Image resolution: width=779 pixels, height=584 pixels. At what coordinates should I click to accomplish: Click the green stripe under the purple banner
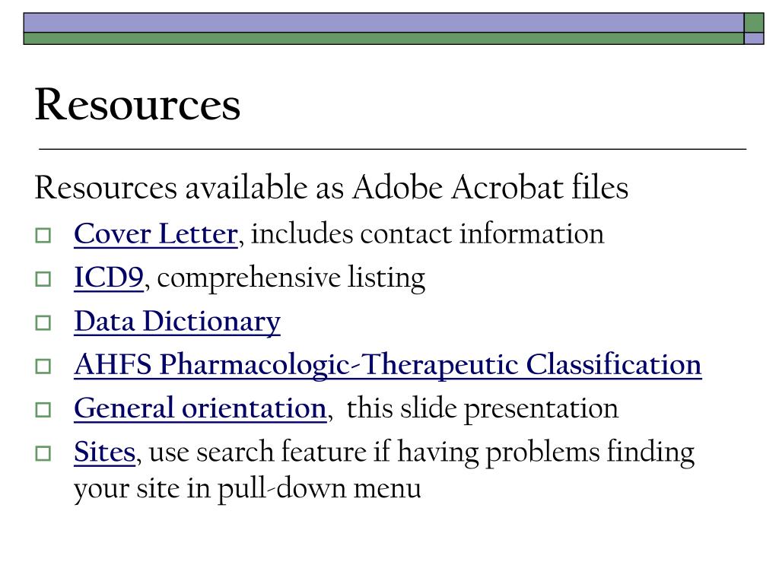pyautogui.click(x=383, y=39)
